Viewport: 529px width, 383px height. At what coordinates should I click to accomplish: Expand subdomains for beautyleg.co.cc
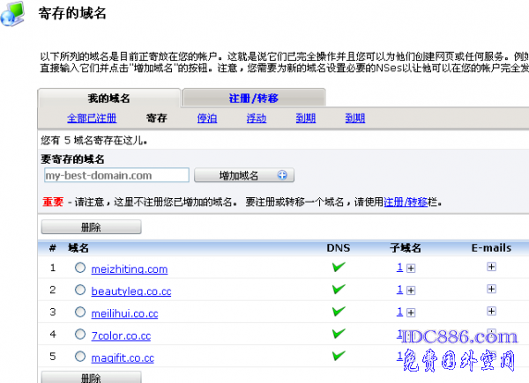point(411,290)
